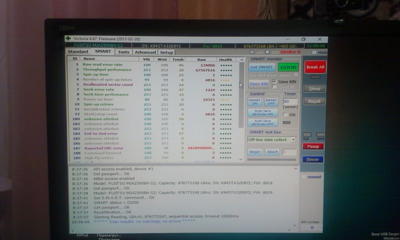The width and height of the screenshot is (400, 240).
Task: Select the PIO radio button
Action: (268, 52)
